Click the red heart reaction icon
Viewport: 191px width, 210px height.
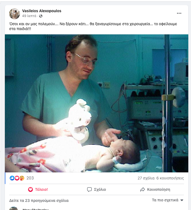pyautogui.click(x=17, y=178)
